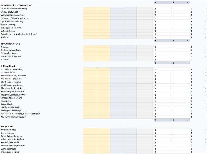Select Nur Trockenbauarbeit cell
The image size is (208, 154).
click(11, 56)
